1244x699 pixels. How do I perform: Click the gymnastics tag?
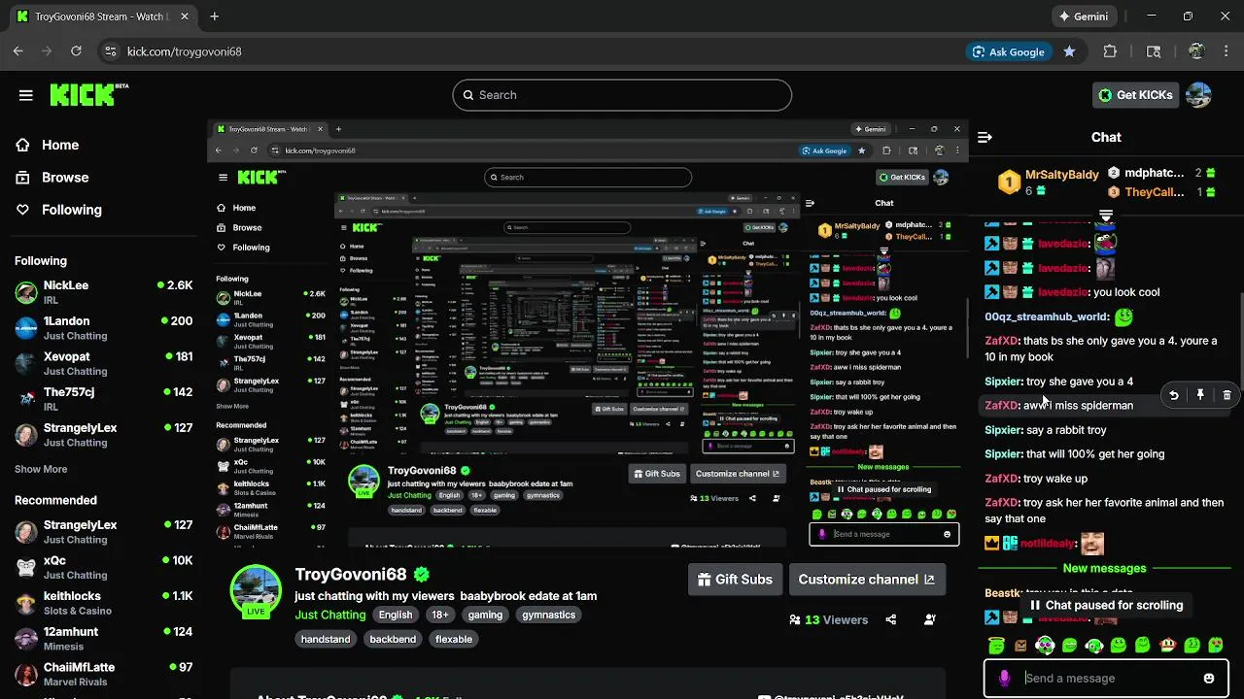click(548, 615)
